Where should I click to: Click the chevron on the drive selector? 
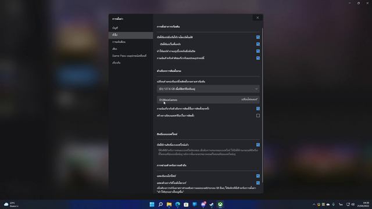[256, 89]
